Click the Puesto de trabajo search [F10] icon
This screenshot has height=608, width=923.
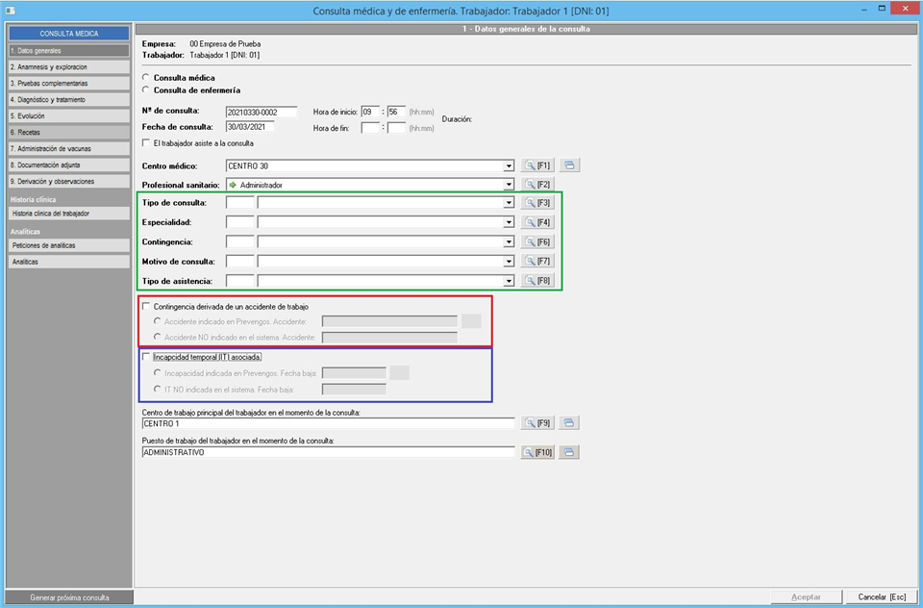538,452
